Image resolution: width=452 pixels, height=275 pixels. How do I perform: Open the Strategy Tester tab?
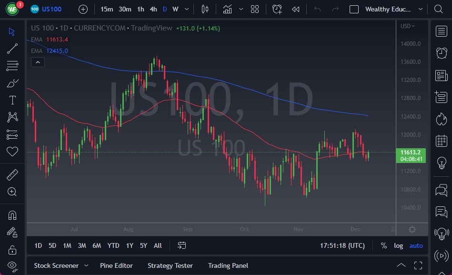point(170,265)
